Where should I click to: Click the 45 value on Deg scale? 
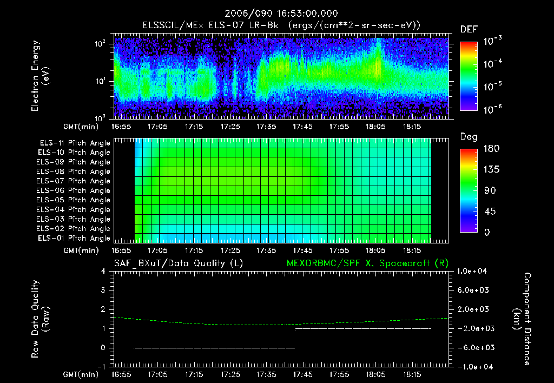[x=490, y=212]
